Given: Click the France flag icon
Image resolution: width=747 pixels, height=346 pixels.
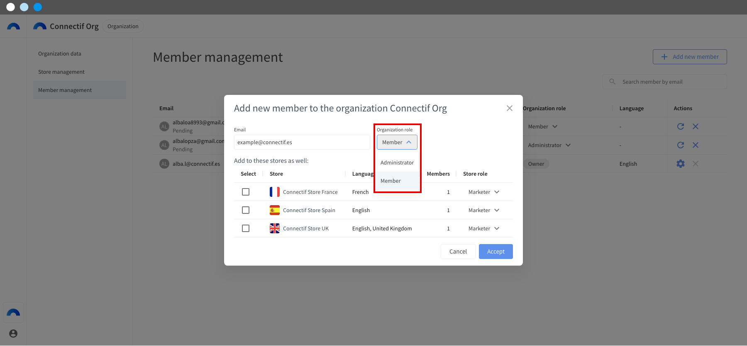Looking at the screenshot, I should pos(275,192).
